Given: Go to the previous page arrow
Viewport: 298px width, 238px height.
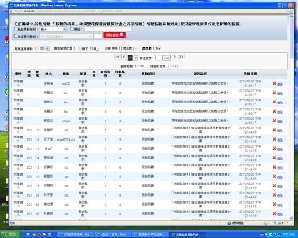Looking at the screenshot, I should [124, 57].
